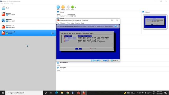Viewport: 169px width, 95px height.
Task: Expand hidden system tray icons chevron
Action: [137, 93]
